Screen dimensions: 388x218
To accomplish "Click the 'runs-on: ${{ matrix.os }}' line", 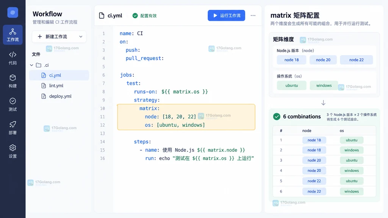I will [171, 92].
